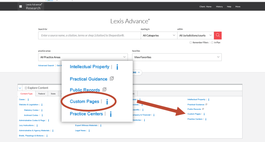Expand the View Favorites dropdown
This screenshot has width=265, height=142.
click(177, 57)
